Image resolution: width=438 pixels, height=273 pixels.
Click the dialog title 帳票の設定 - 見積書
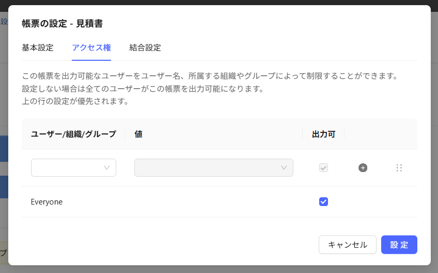pyautogui.click(x=62, y=23)
